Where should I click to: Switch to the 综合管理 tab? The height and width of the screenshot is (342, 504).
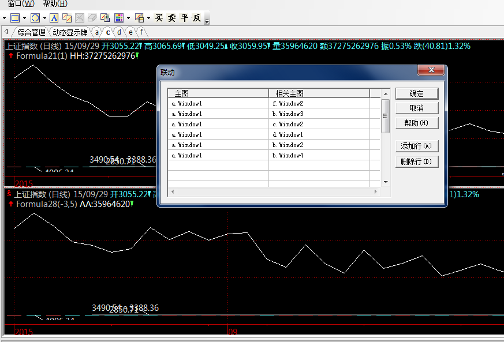tap(31, 32)
